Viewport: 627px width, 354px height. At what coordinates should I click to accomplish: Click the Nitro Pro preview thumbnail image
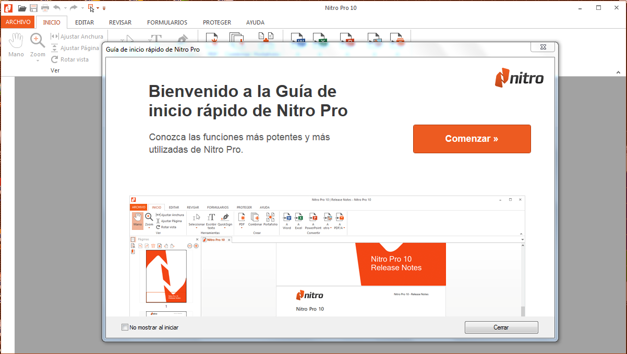click(x=326, y=255)
